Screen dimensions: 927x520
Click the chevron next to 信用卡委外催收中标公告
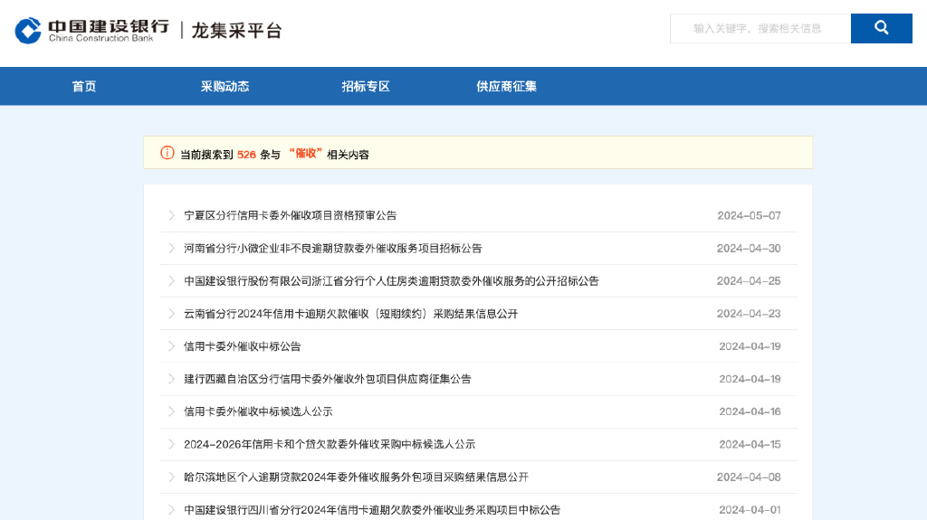(x=171, y=346)
